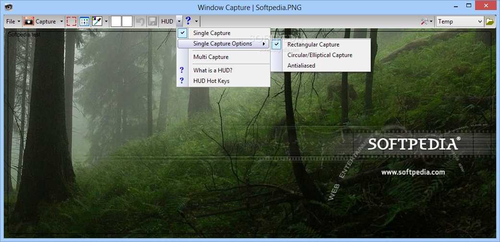The width and height of the screenshot is (500, 242).
Task: Expand the wrench tools dropdown arrow
Action: pyautogui.click(x=431, y=22)
